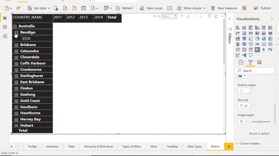Click the Search box in format pane

point(255,71)
